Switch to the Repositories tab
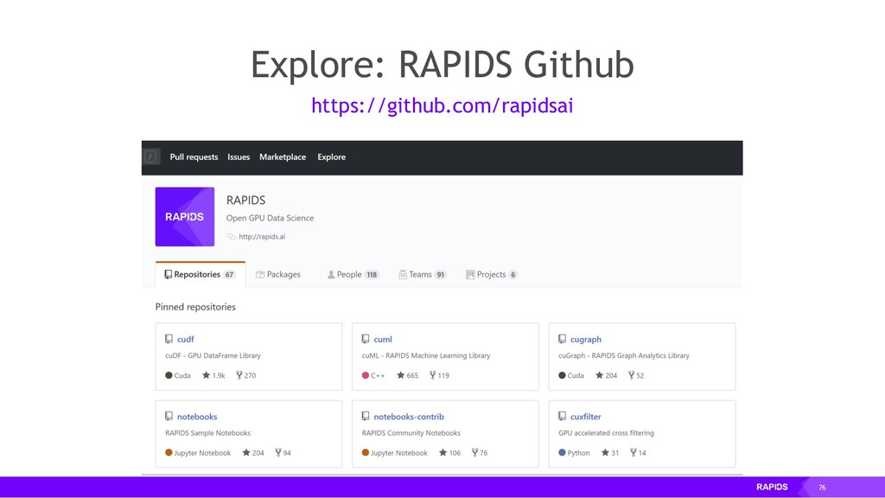Screen dimensions: 885x498 point(201,274)
